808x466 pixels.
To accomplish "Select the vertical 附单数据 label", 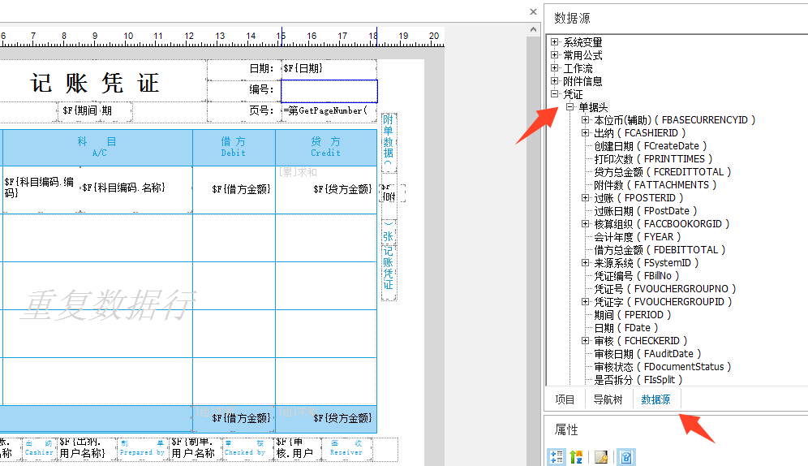I will coord(388,142).
